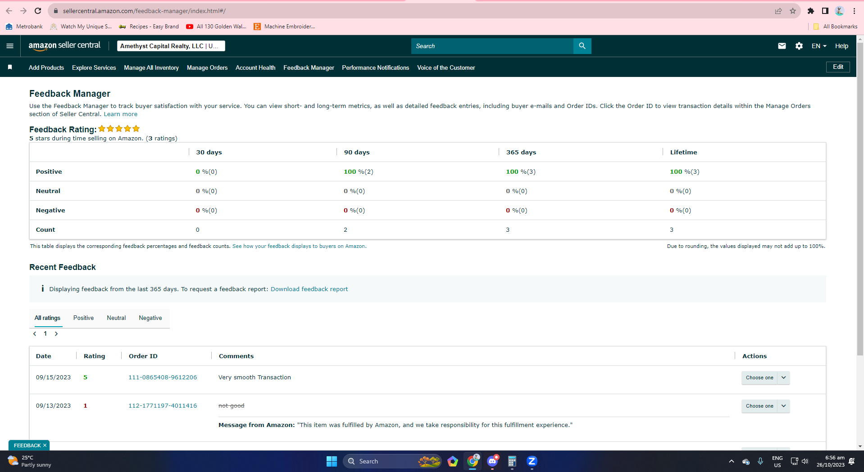Open Calculator from the taskbar
The width and height of the screenshot is (864, 472).
tap(512, 461)
